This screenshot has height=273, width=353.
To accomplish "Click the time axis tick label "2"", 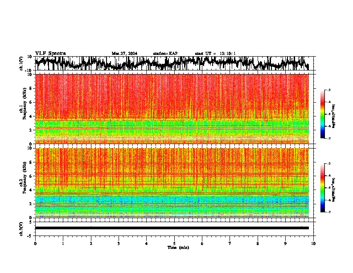I will [91, 244].
